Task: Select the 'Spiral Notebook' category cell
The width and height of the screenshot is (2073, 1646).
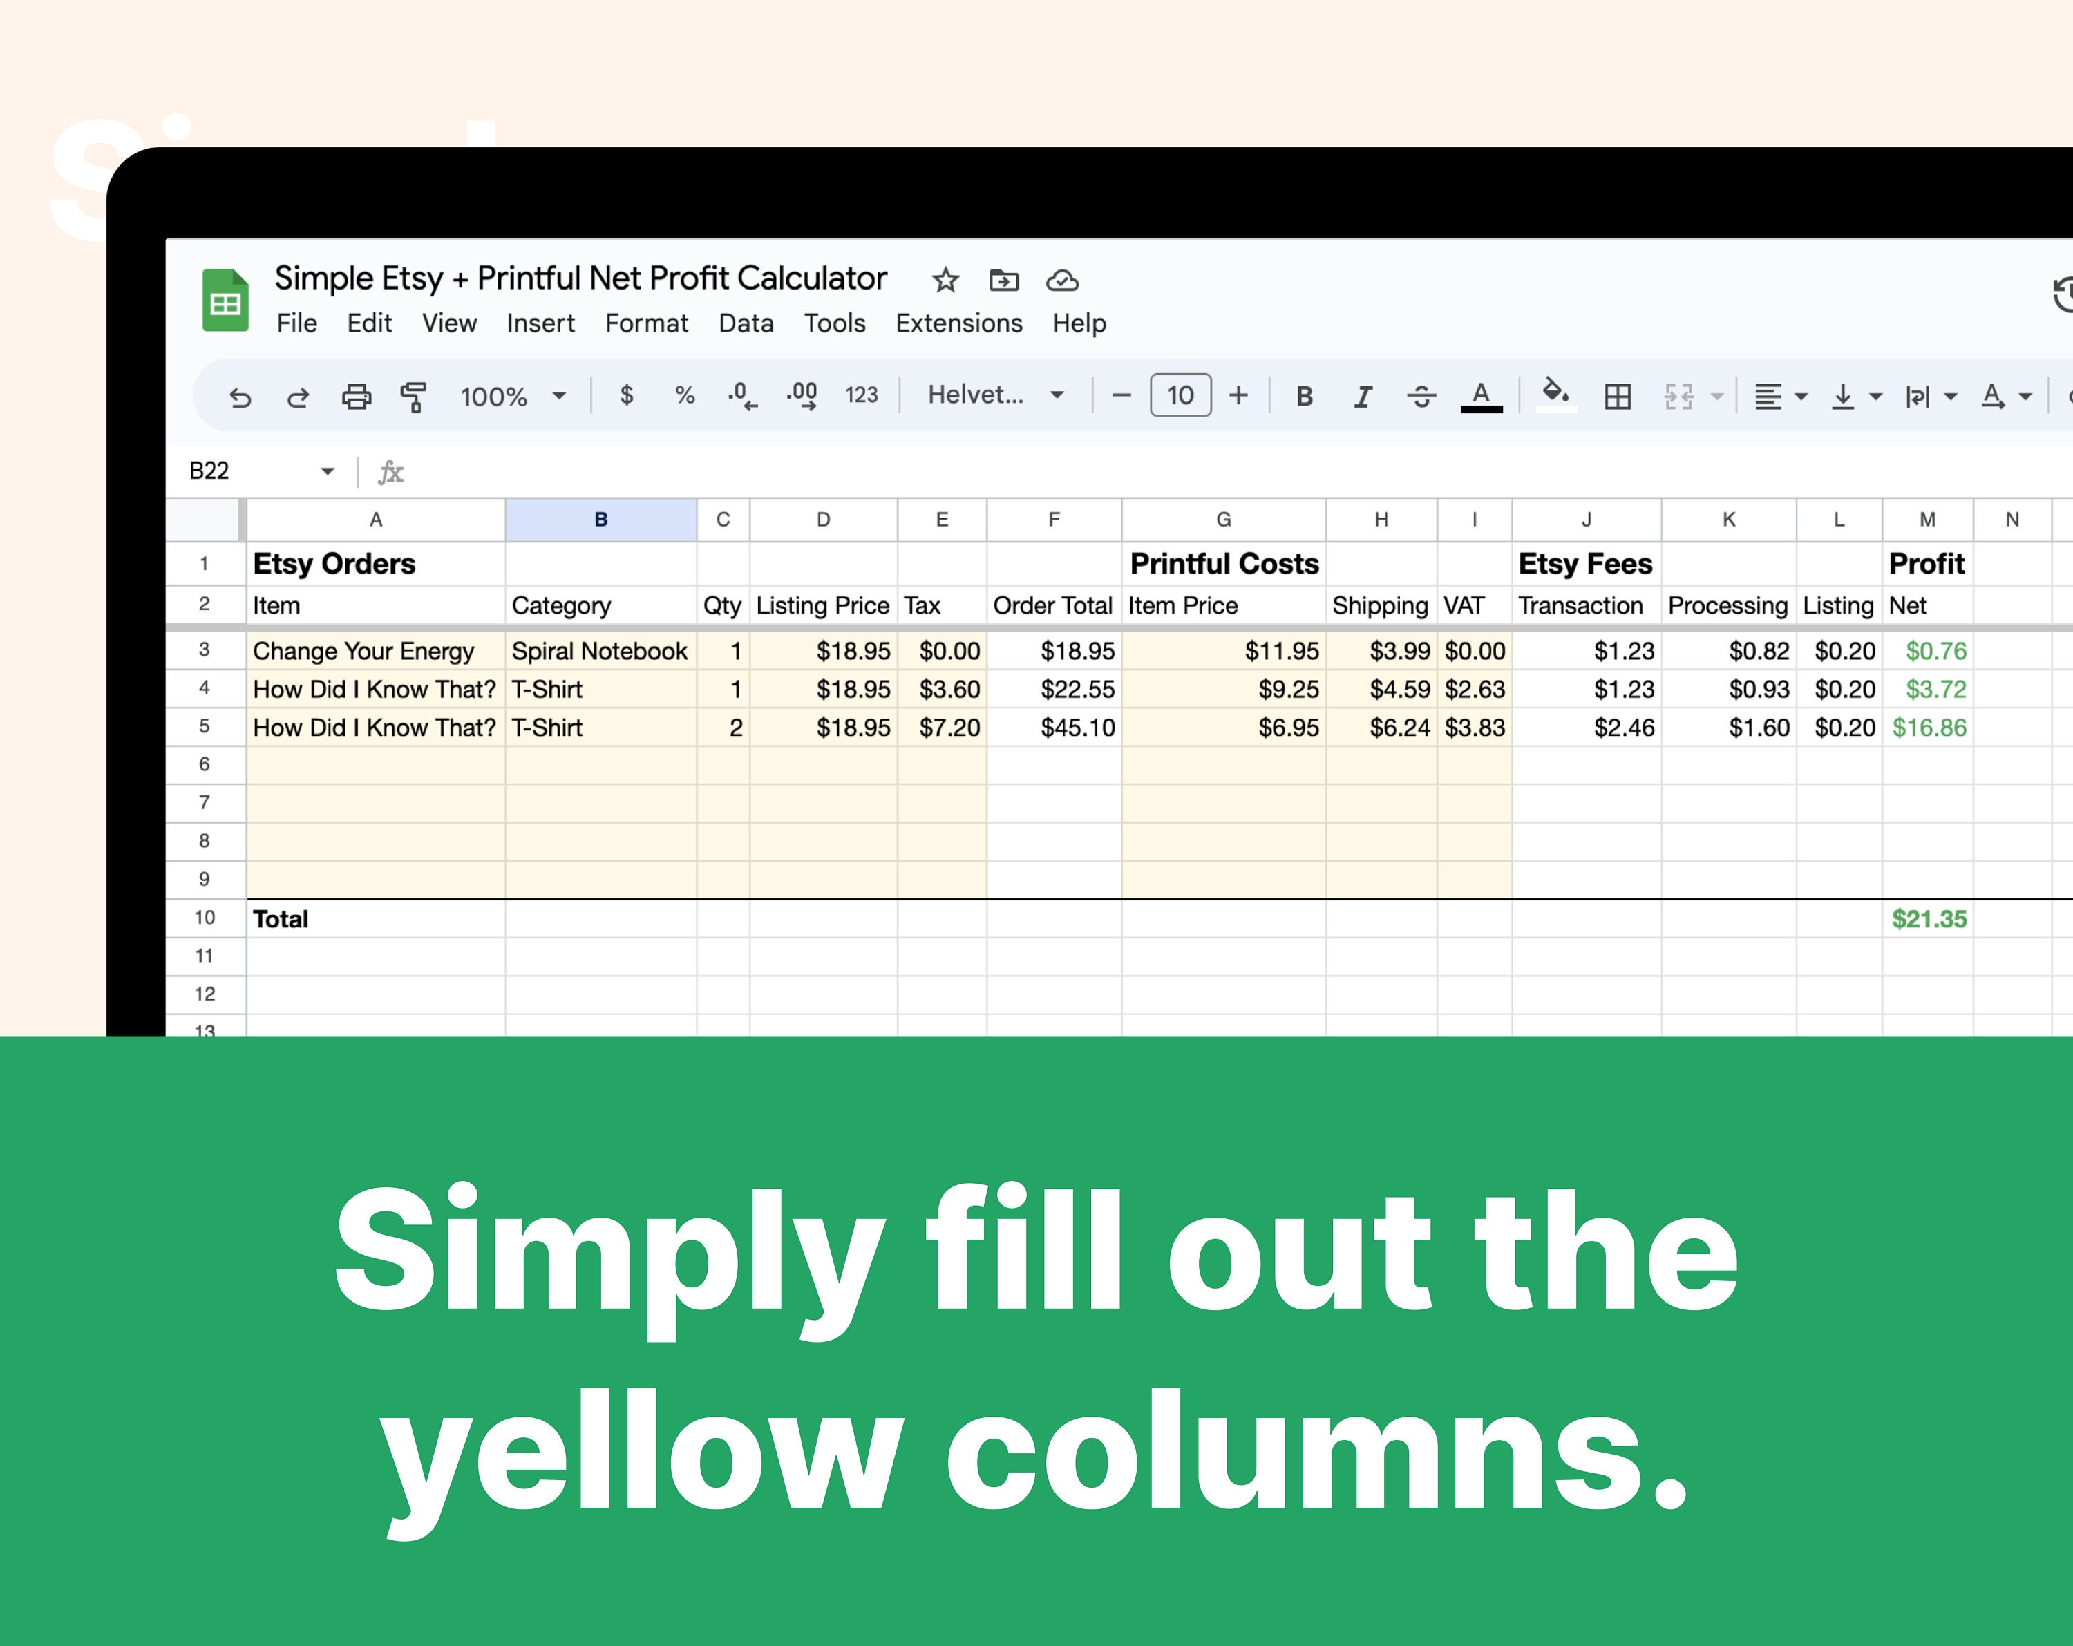Action: point(601,651)
